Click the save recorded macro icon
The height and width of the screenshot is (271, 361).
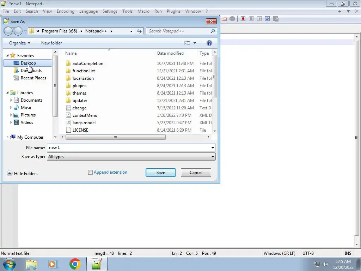click(x=276, y=19)
